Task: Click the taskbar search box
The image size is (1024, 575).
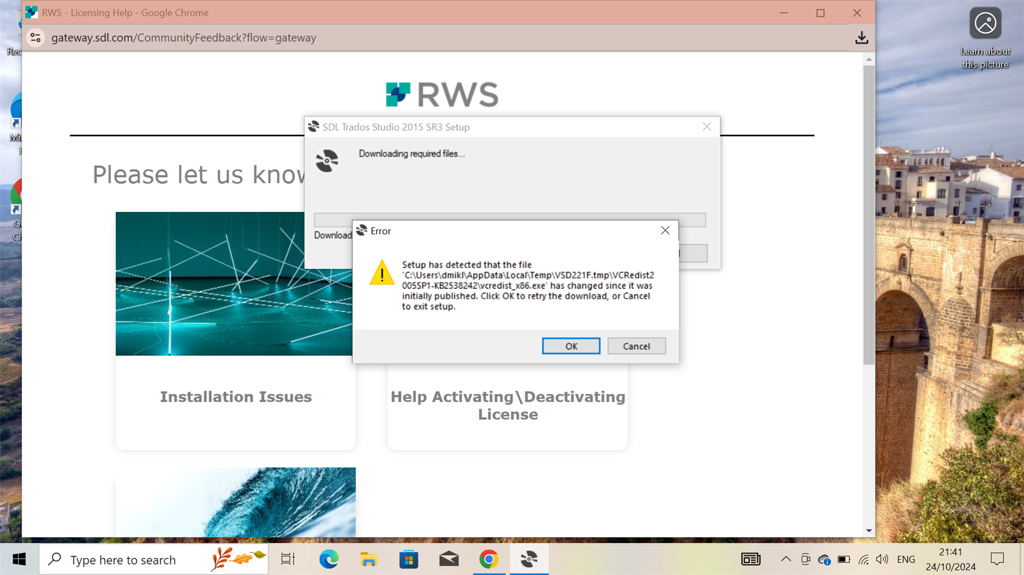Action: point(154,560)
